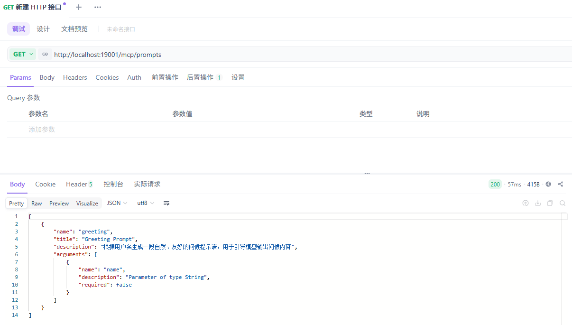Copy the response body
This screenshot has width=572, height=325.
pyautogui.click(x=550, y=203)
